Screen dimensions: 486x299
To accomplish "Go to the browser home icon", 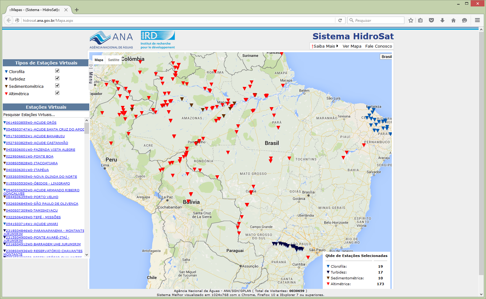I will click(x=453, y=20).
